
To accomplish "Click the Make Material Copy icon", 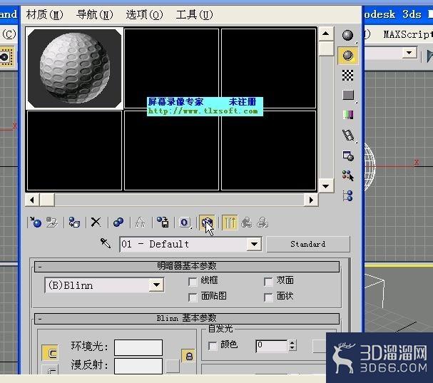I will 118,223.
